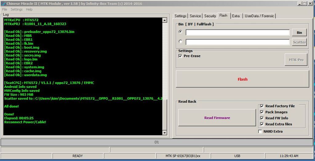Switch to the Security tab
Screen dimensions: 315x161
pos(210,16)
